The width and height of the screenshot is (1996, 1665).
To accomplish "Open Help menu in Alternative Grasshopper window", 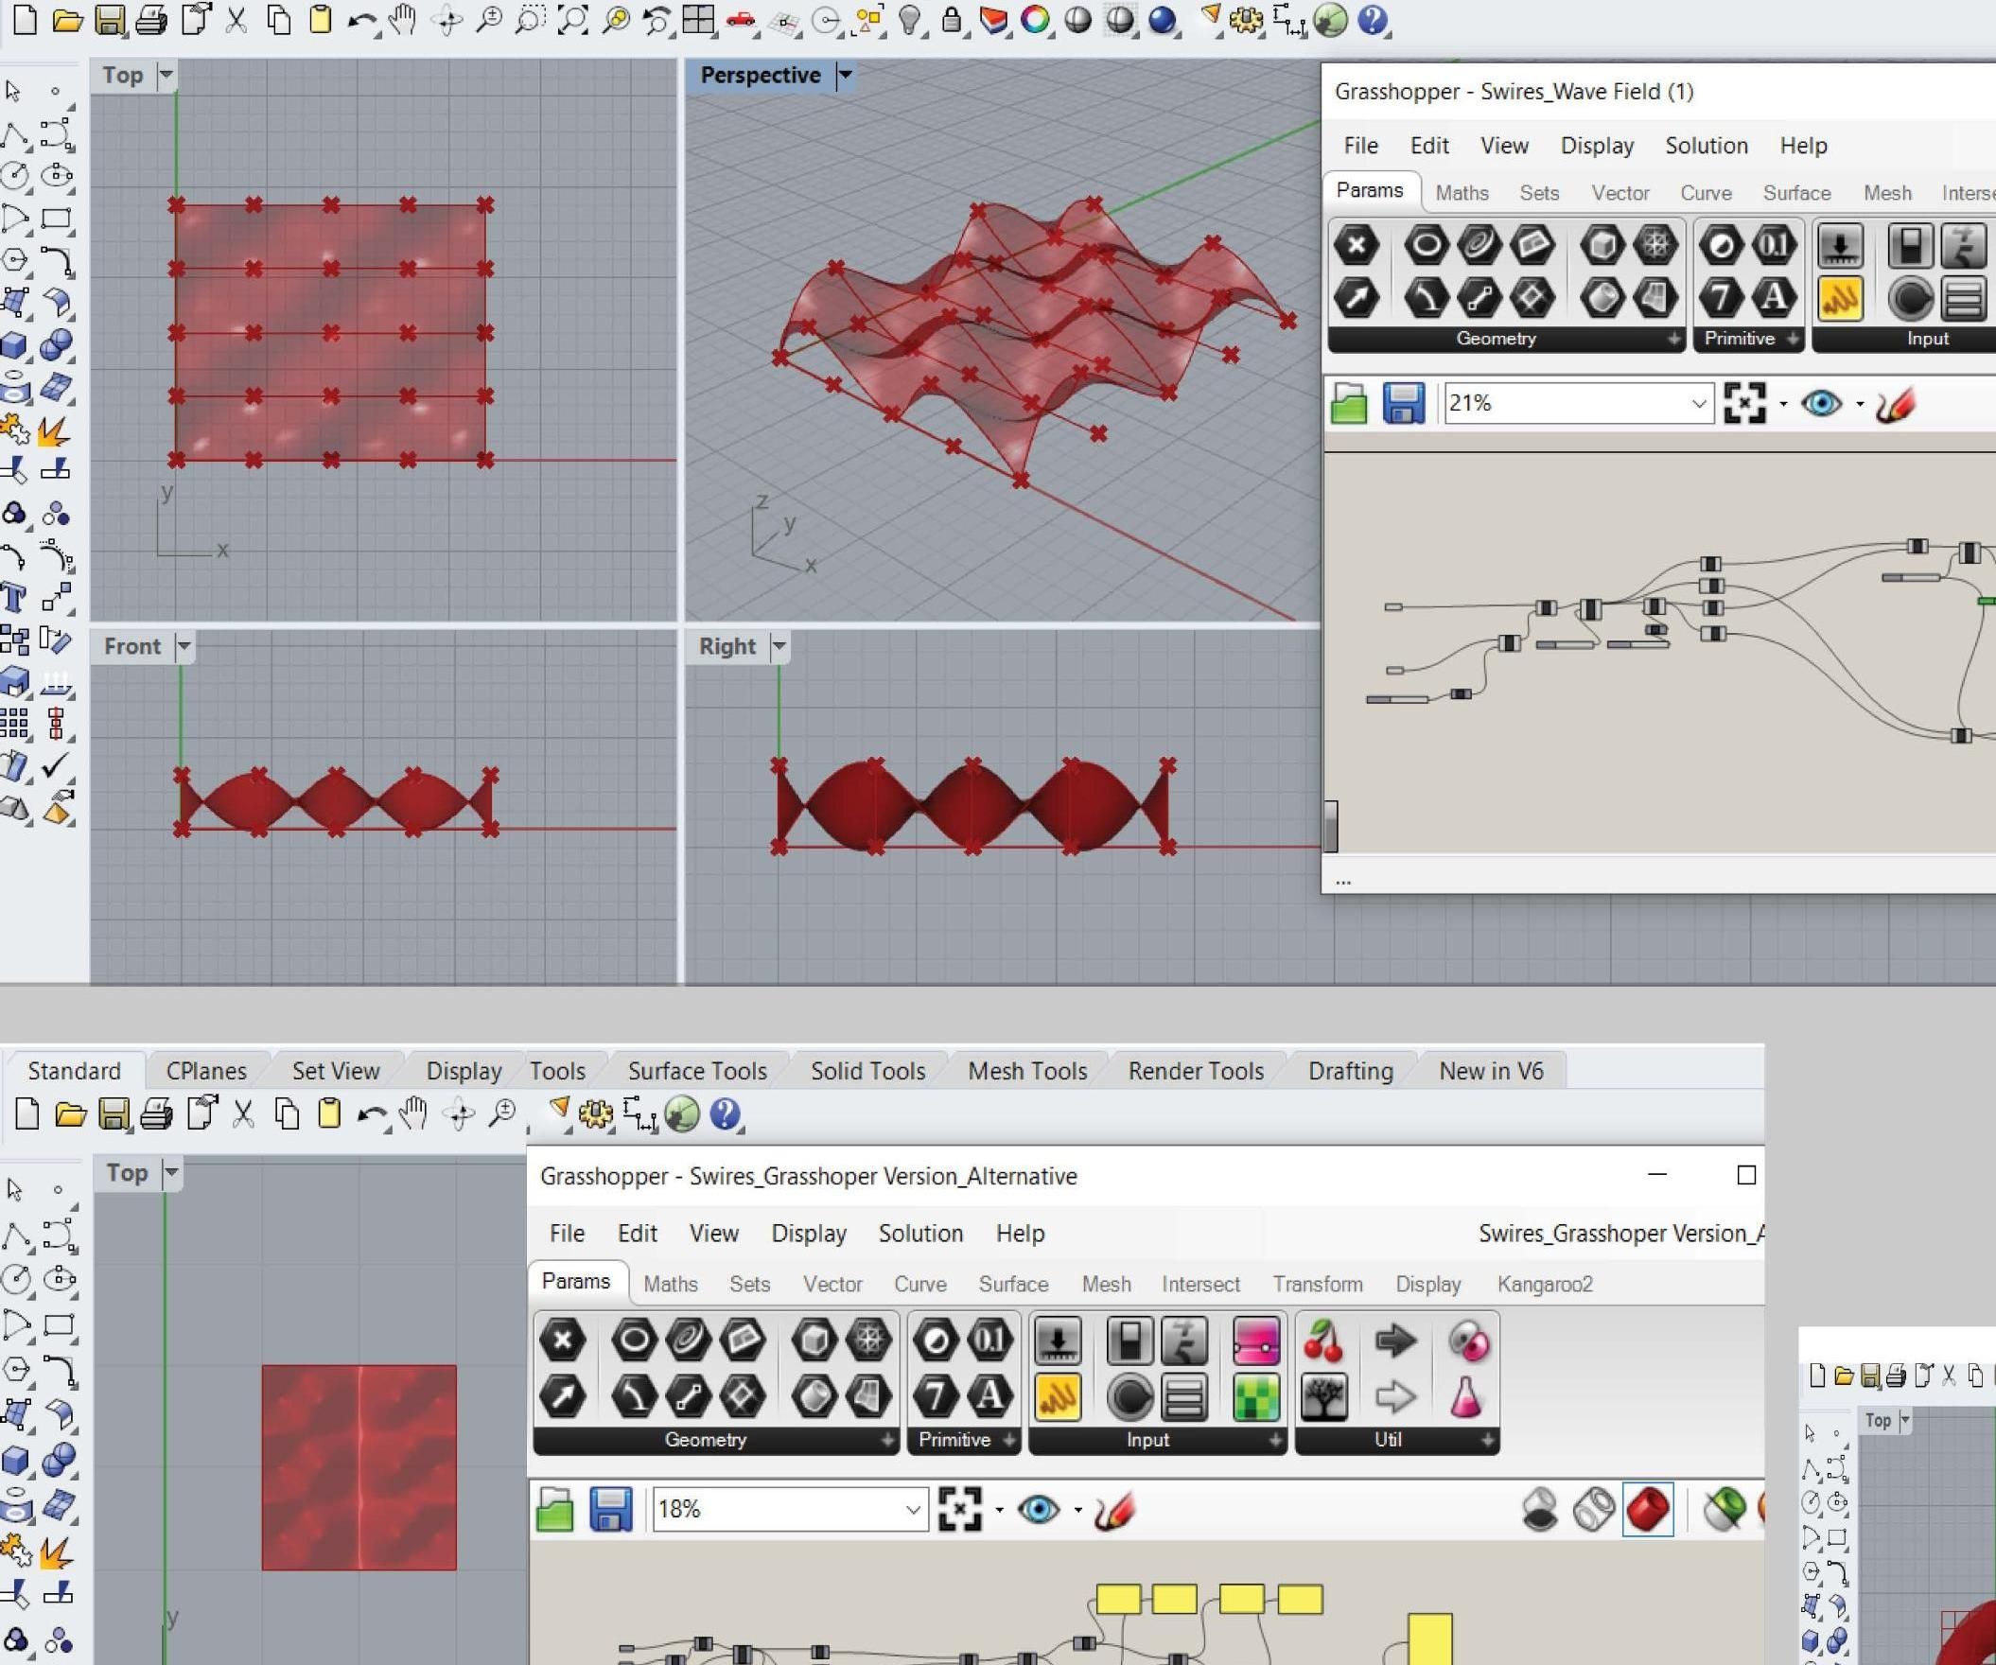I will (1020, 1234).
